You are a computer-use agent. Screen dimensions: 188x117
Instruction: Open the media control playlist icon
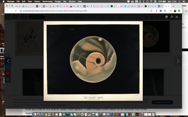(171, 11)
